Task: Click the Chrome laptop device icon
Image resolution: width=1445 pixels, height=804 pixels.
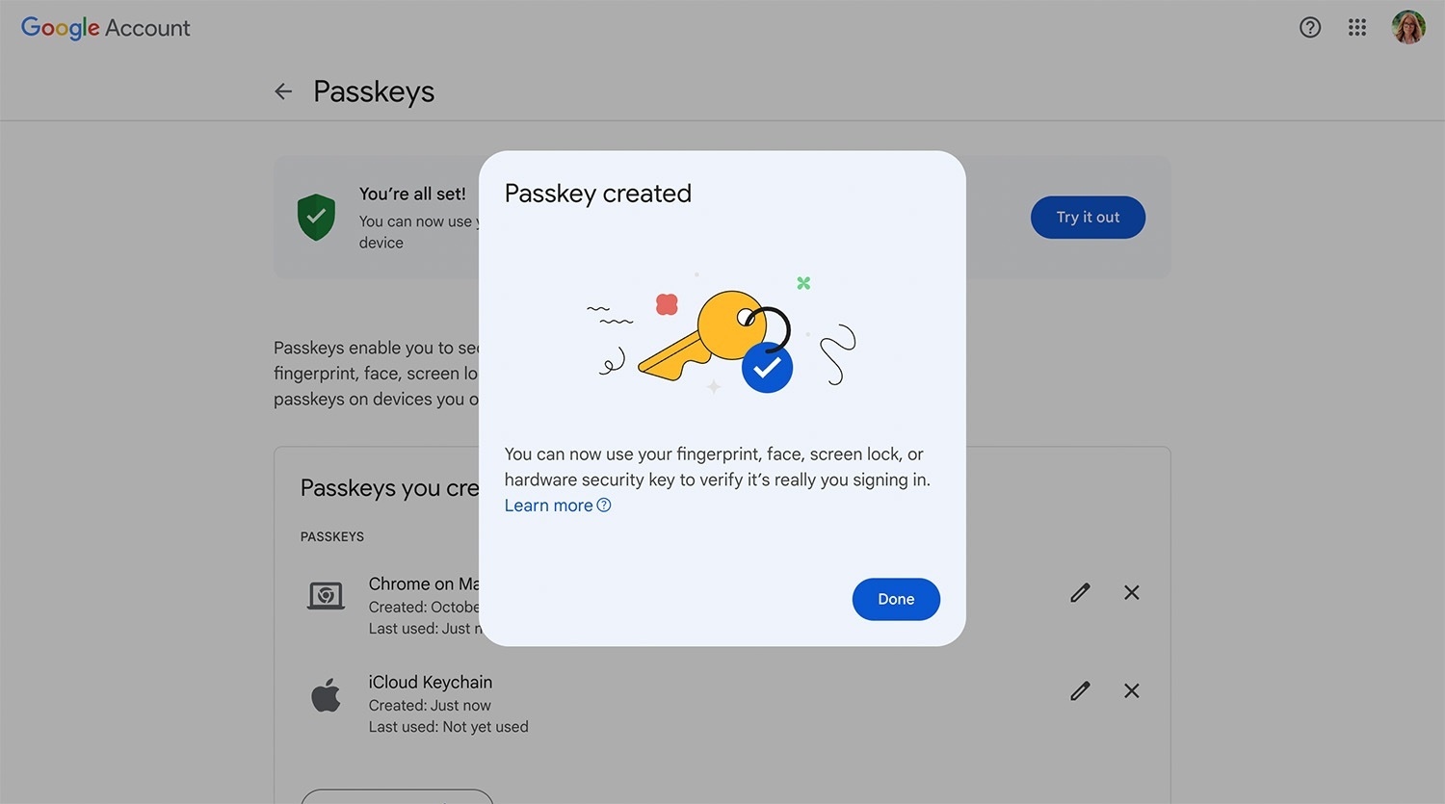Action: pos(326,596)
